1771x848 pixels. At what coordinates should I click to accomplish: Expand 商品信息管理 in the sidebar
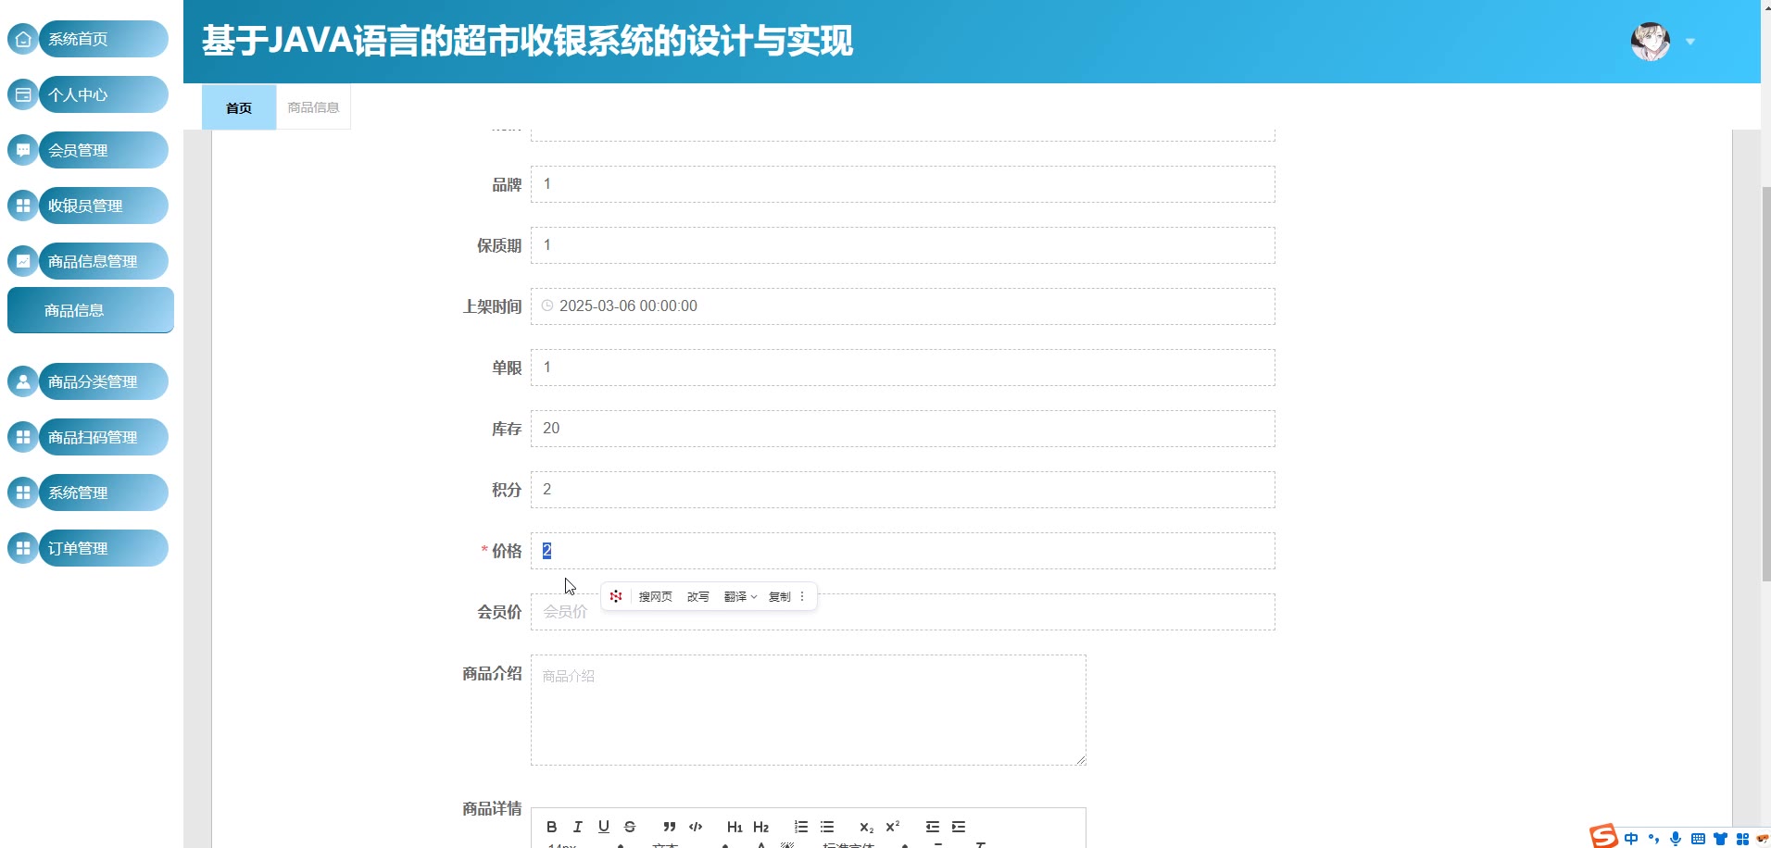(x=103, y=261)
